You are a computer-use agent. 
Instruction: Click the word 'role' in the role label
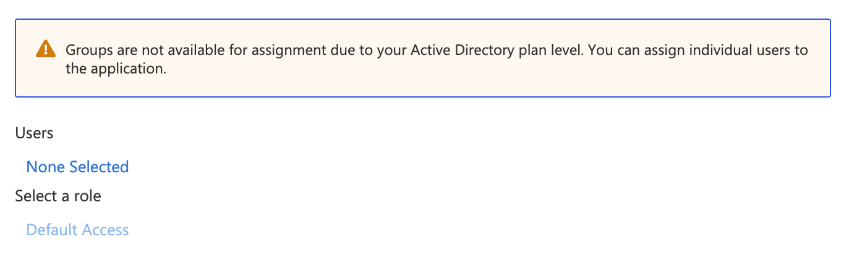point(88,196)
